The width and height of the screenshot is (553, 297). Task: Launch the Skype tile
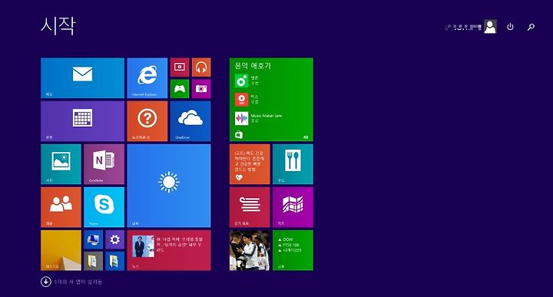pyautogui.click(x=104, y=207)
